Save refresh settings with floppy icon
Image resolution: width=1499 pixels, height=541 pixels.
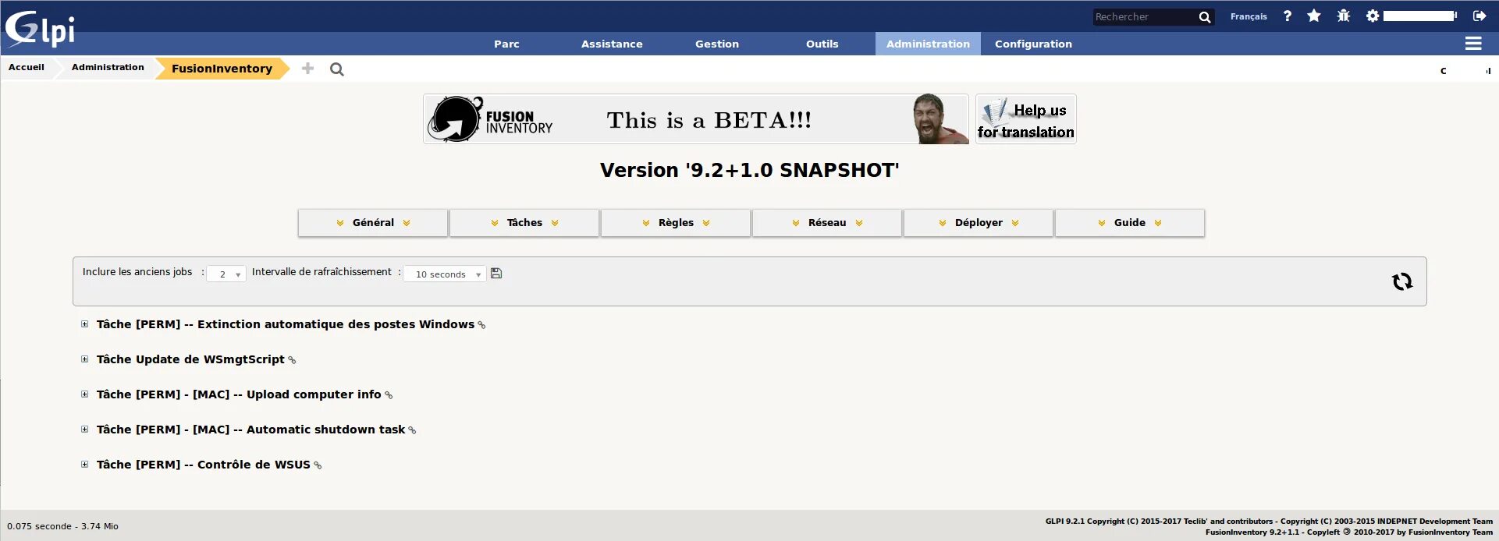(496, 274)
